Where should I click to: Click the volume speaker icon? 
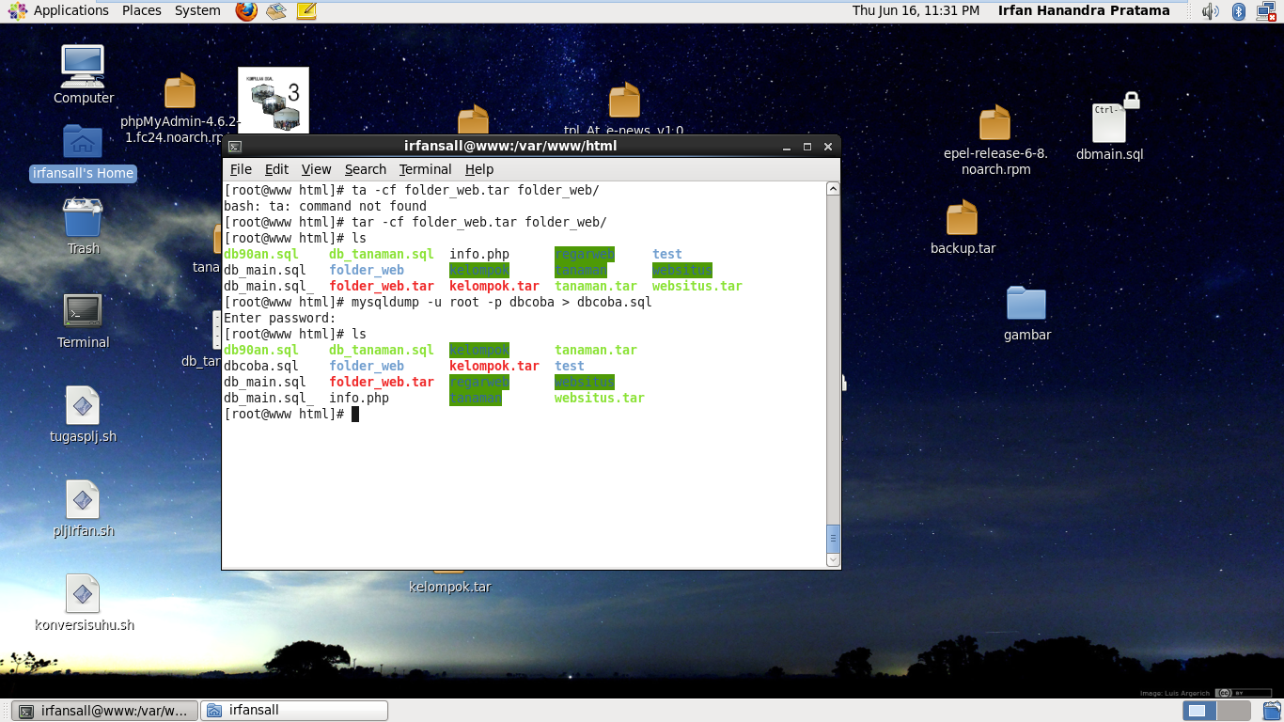[1210, 10]
